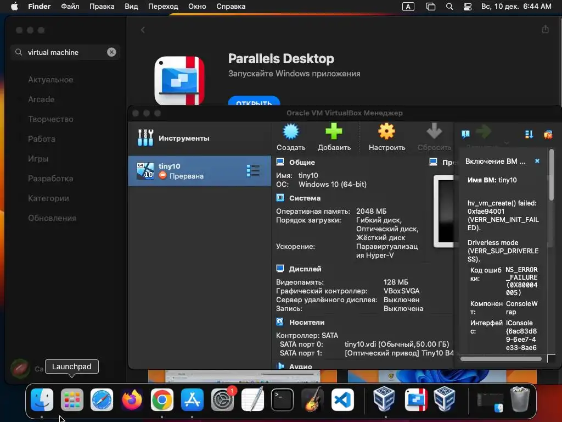Click the green Добавить plus icon
This screenshot has height=422, width=562.
click(334, 131)
